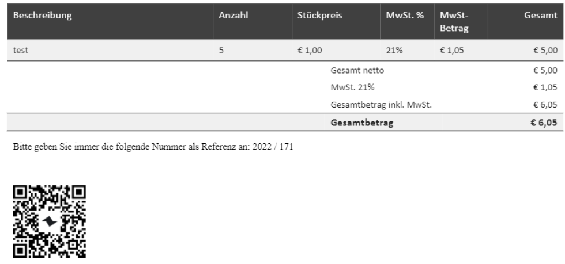Click the logo inside the QR code

click(50, 221)
